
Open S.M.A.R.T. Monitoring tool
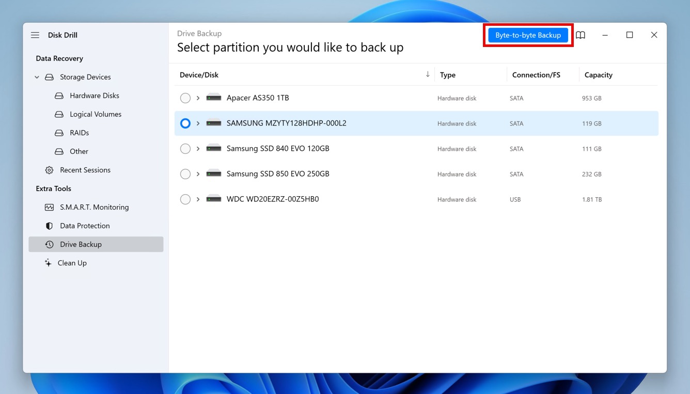(x=95, y=207)
